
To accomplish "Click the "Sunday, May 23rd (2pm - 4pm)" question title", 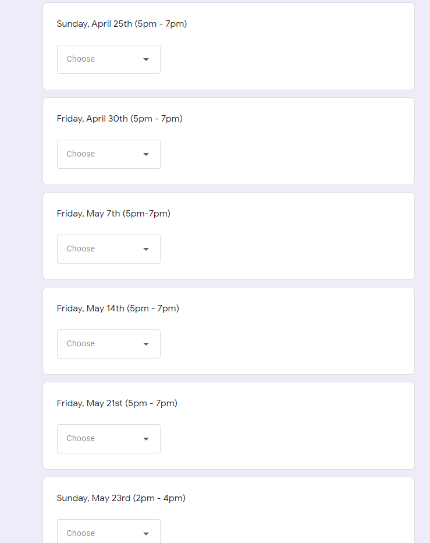I will coord(121,498).
